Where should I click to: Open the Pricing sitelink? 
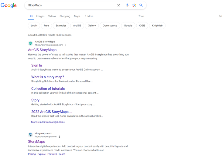(32, 154)
